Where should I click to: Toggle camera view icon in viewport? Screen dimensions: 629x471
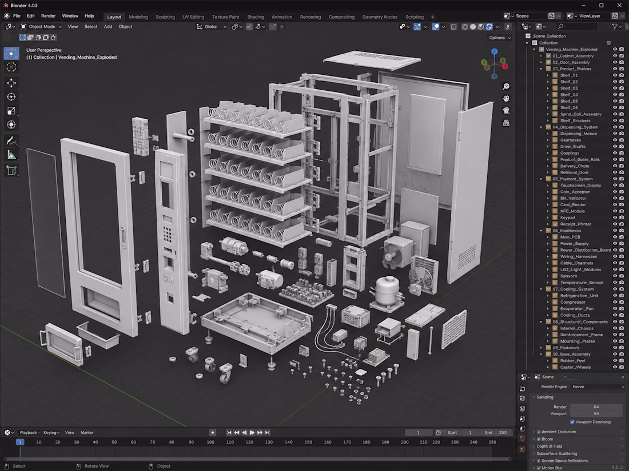506,111
